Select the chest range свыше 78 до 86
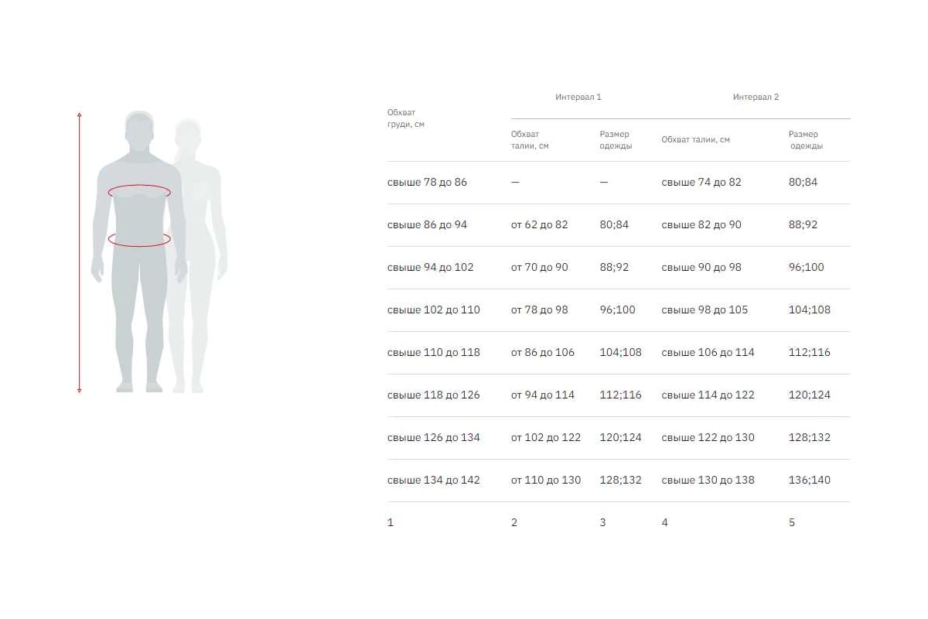The width and height of the screenshot is (928, 619). (x=427, y=183)
